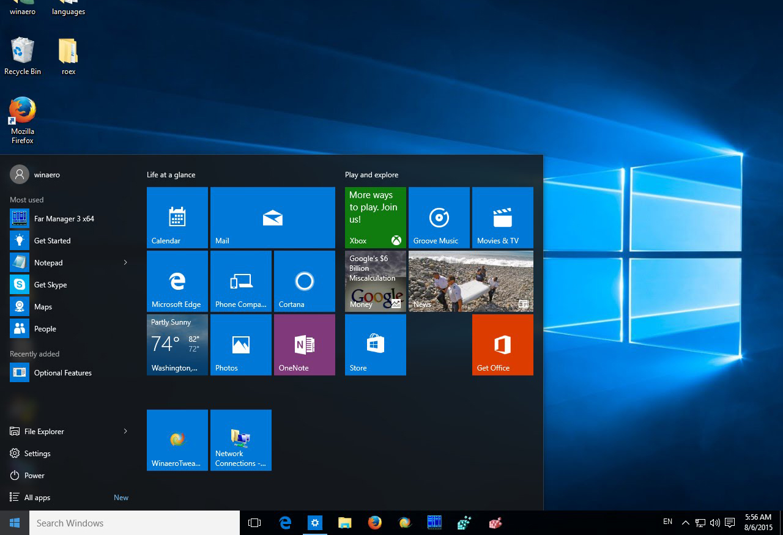The width and height of the screenshot is (783, 535).
Task: Open the News live tile
Action: [471, 281]
